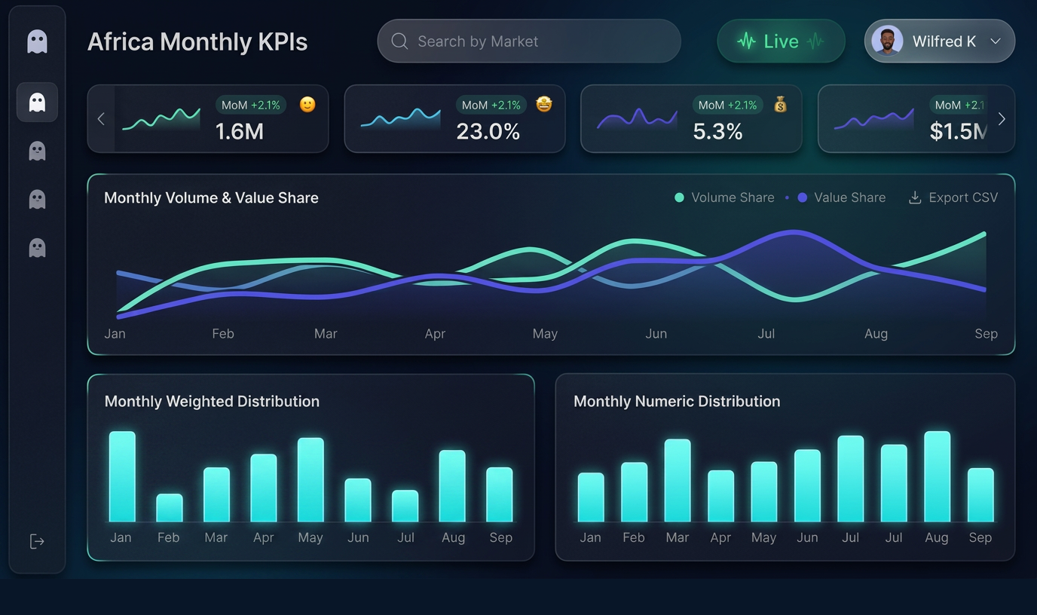This screenshot has height=615, width=1037.
Task: Click the magnifier icon in search bar
Action: coord(399,41)
